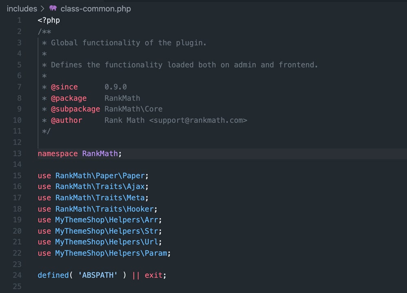Click the namespace RankMath declaration
The height and width of the screenshot is (293, 407).
click(x=79, y=153)
